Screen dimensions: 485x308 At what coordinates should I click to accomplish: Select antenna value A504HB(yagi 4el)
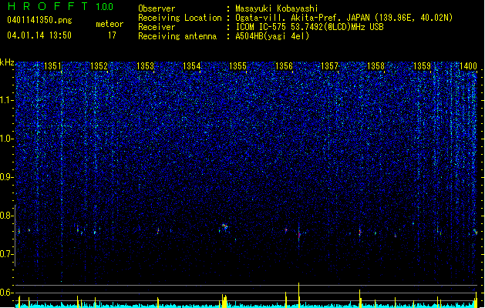[272, 36]
